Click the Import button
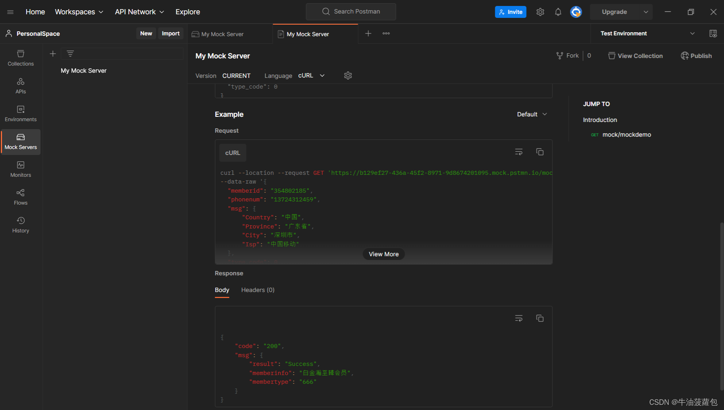The image size is (724, 410). [171, 33]
